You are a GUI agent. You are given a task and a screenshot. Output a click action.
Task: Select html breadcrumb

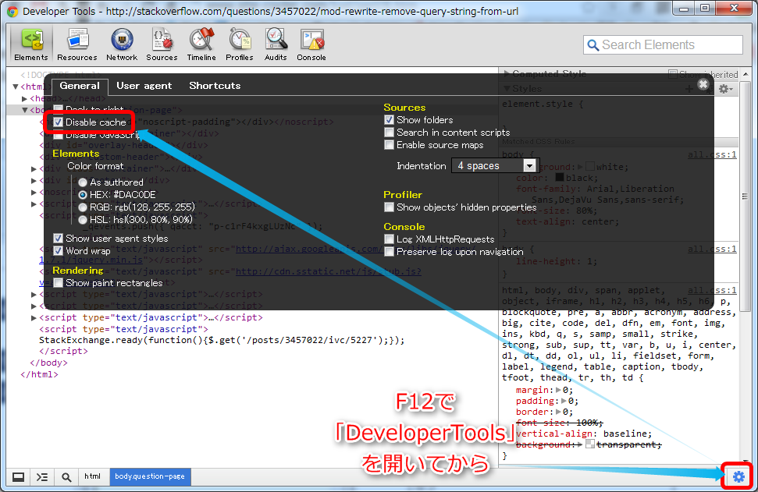pyautogui.click(x=93, y=476)
